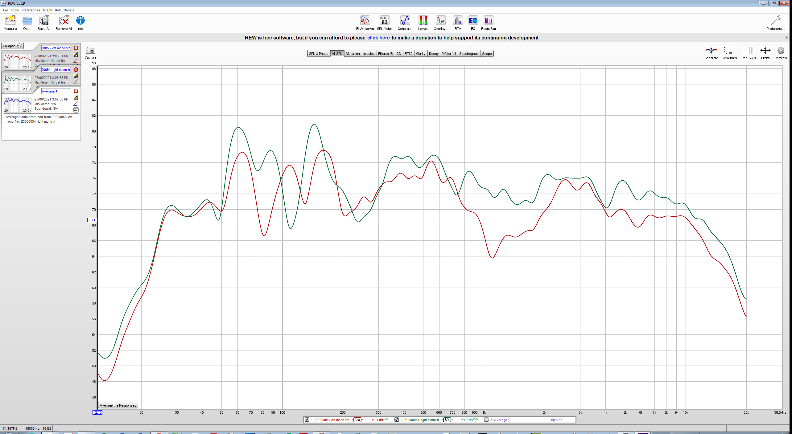This screenshot has width=792, height=434.
Task: Switch to the Spectrogram tab
Action: pyautogui.click(x=469, y=54)
